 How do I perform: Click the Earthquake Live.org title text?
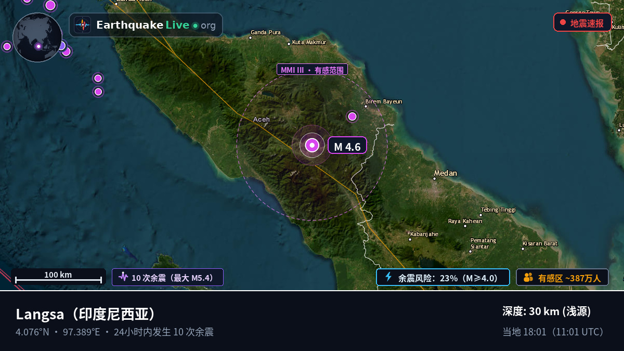[x=155, y=25]
